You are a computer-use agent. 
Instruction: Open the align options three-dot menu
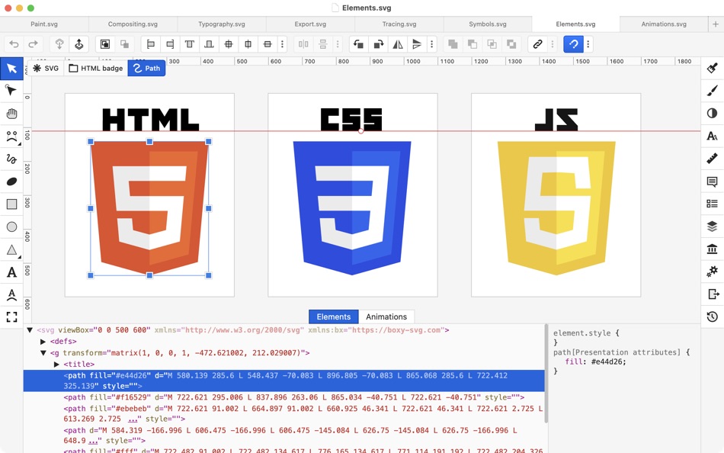283,44
